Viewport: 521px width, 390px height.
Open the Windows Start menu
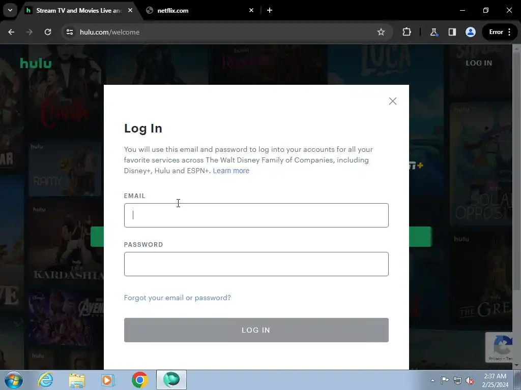tap(14, 380)
